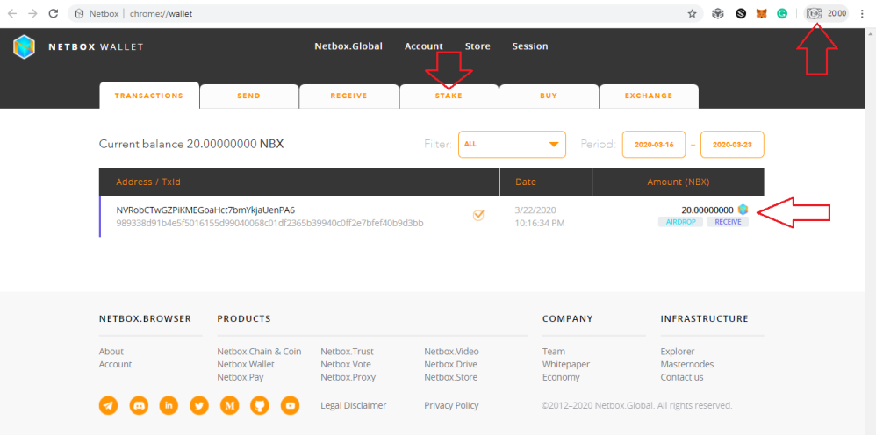876x435 pixels.
Task: Open the Netbox.Global menu item
Action: (x=348, y=46)
